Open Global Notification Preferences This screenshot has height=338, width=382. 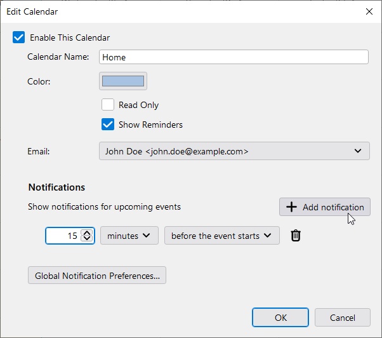tap(97, 275)
